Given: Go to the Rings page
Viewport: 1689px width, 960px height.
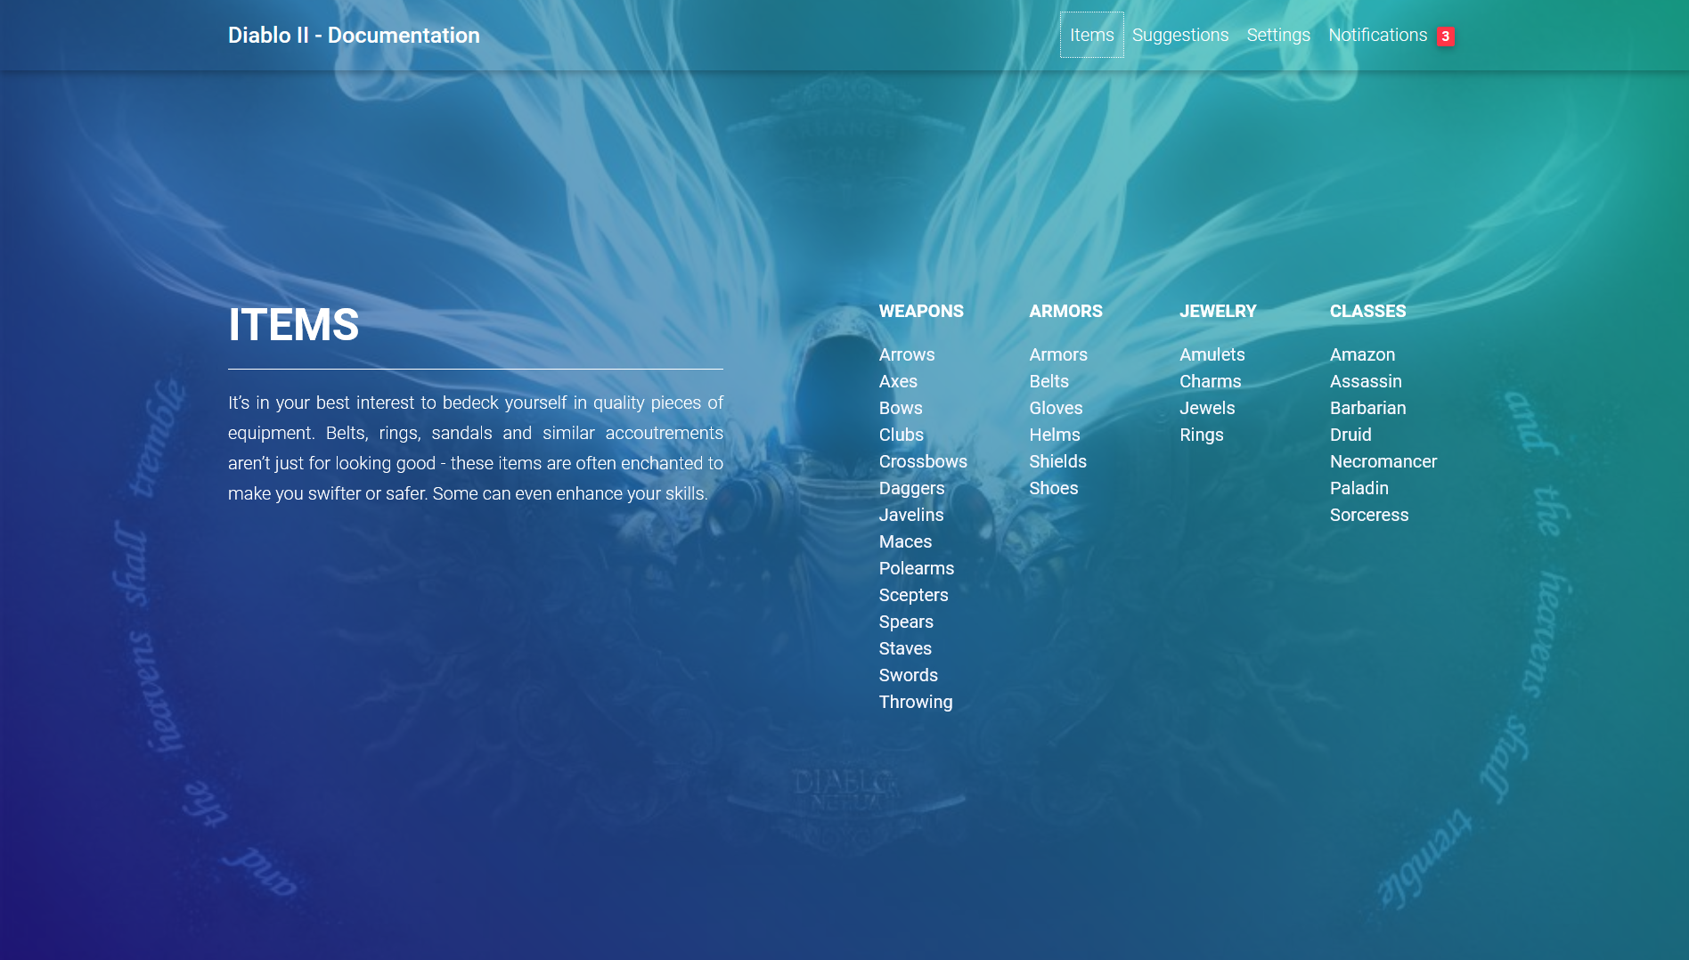Looking at the screenshot, I should pos(1202,435).
